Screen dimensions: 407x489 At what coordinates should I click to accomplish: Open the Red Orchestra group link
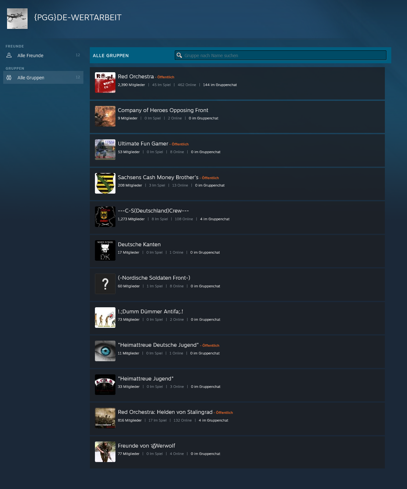coord(136,76)
